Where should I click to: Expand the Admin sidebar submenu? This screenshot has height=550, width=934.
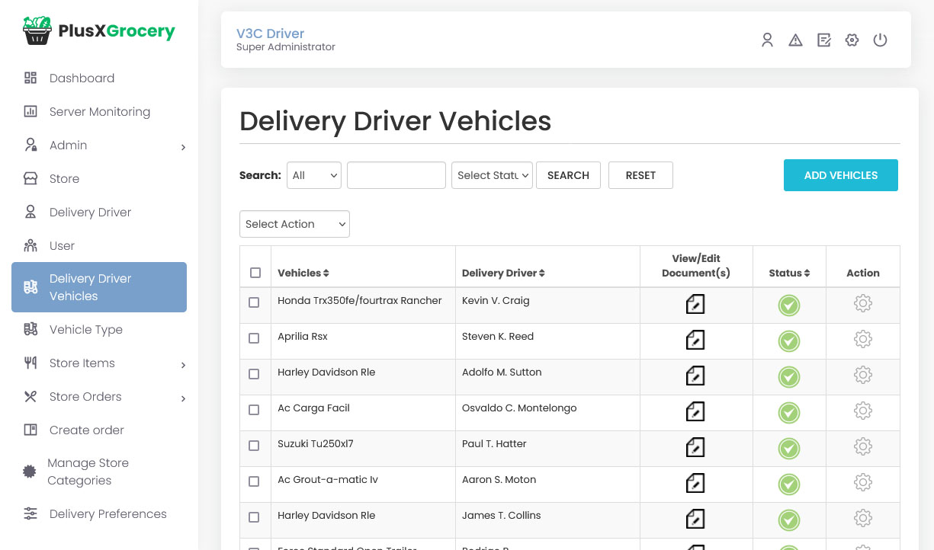point(183,147)
